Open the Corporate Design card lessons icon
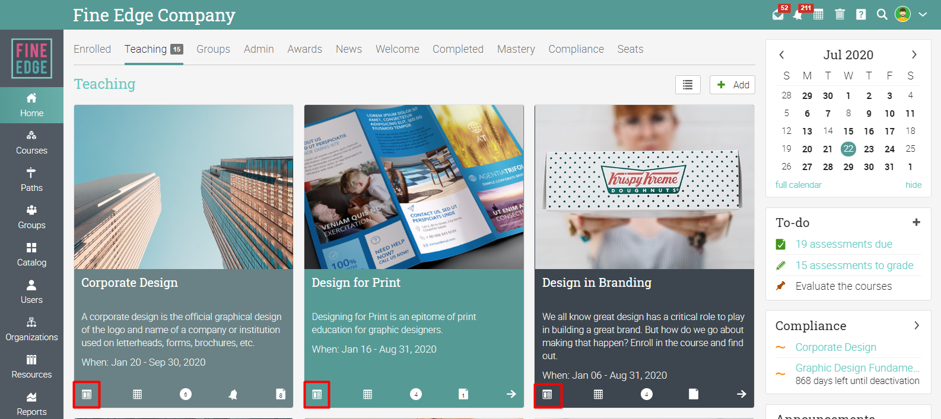The width and height of the screenshot is (941, 419). coord(87,395)
